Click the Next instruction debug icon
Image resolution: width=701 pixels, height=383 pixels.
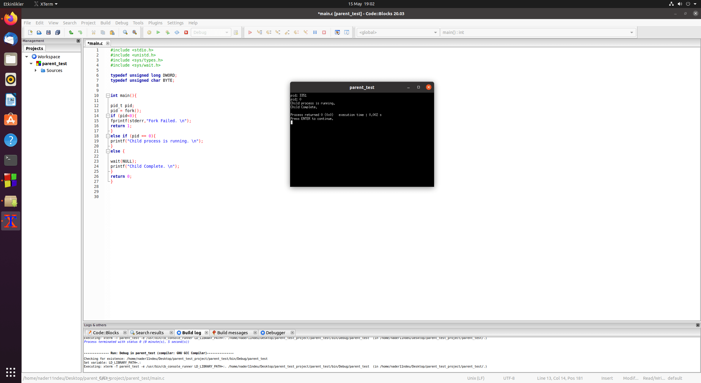[x=296, y=32]
